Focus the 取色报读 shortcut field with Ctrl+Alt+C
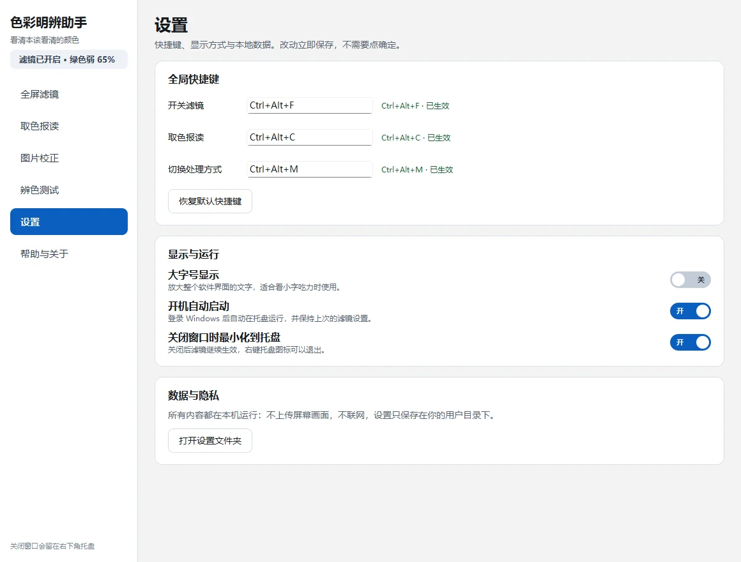The width and height of the screenshot is (741, 562). coord(310,137)
